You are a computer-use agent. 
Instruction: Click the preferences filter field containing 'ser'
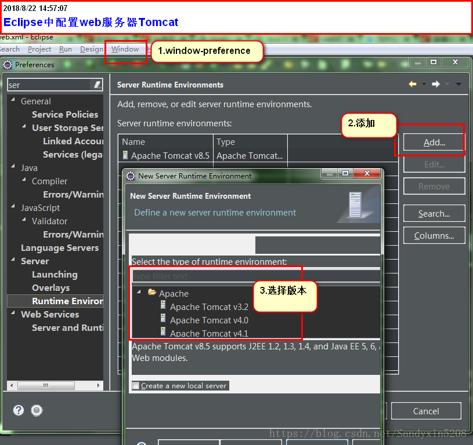50,85
